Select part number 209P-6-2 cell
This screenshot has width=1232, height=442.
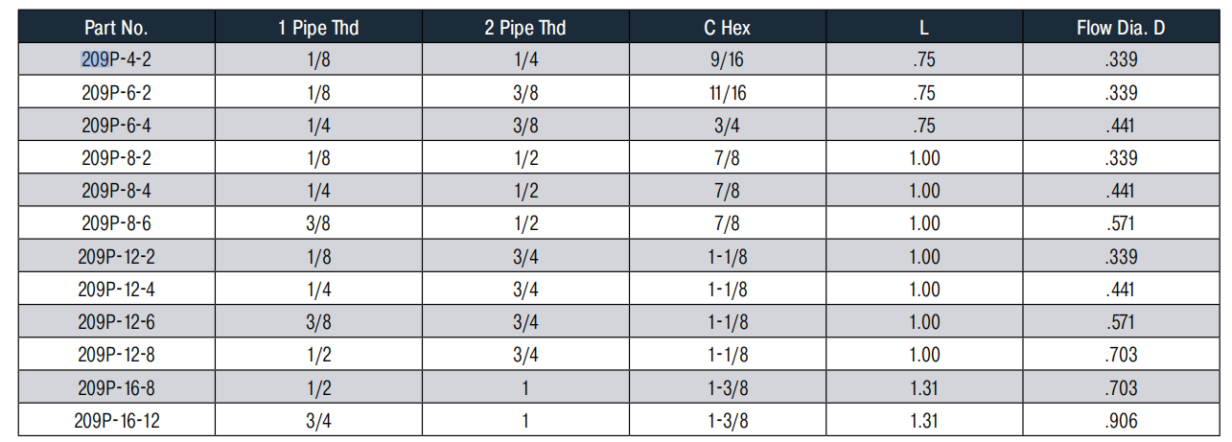pyautogui.click(x=116, y=93)
